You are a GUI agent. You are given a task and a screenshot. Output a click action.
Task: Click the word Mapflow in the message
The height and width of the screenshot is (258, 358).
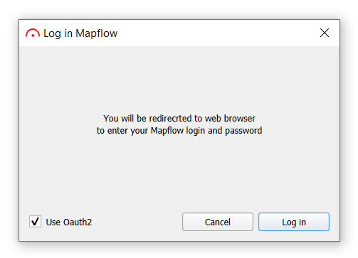pyautogui.click(x=167, y=131)
